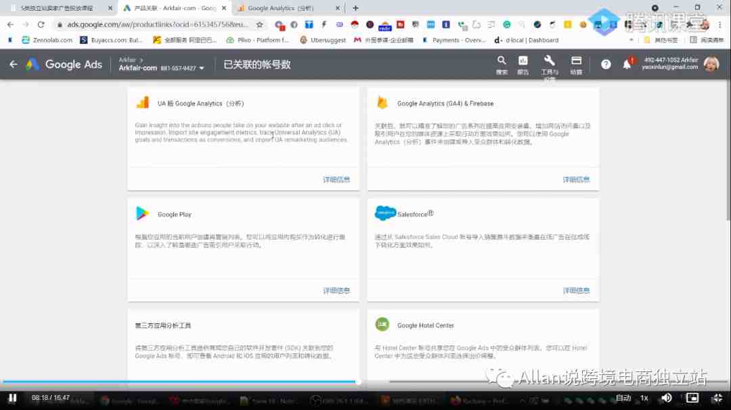Click the Google Play card icon
Viewport: 731px width, 410px height.
pos(142,213)
